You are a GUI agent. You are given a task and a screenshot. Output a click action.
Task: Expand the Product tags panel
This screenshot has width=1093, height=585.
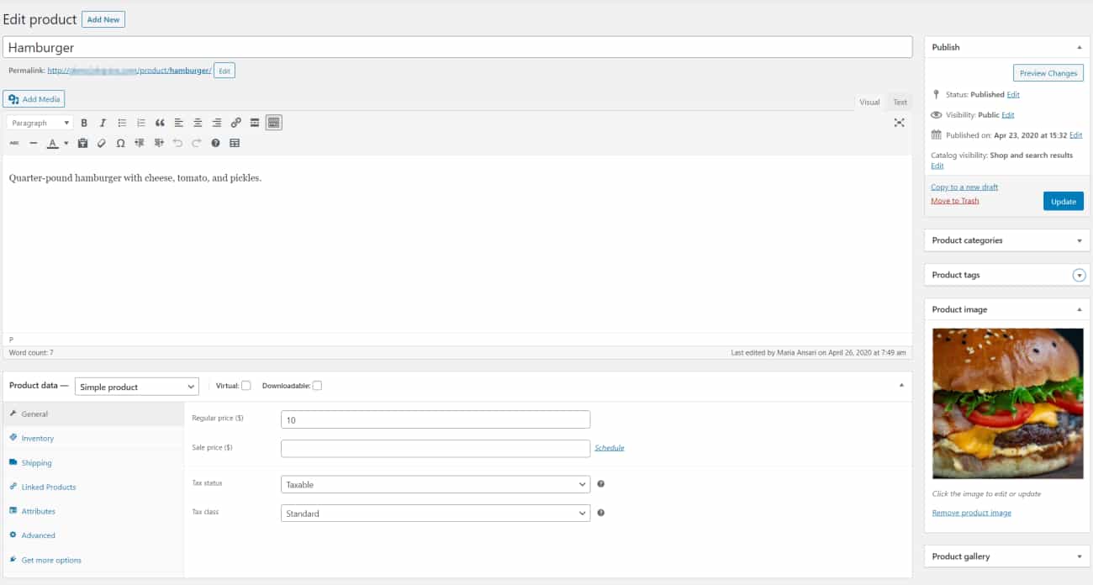click(1080, 275)
